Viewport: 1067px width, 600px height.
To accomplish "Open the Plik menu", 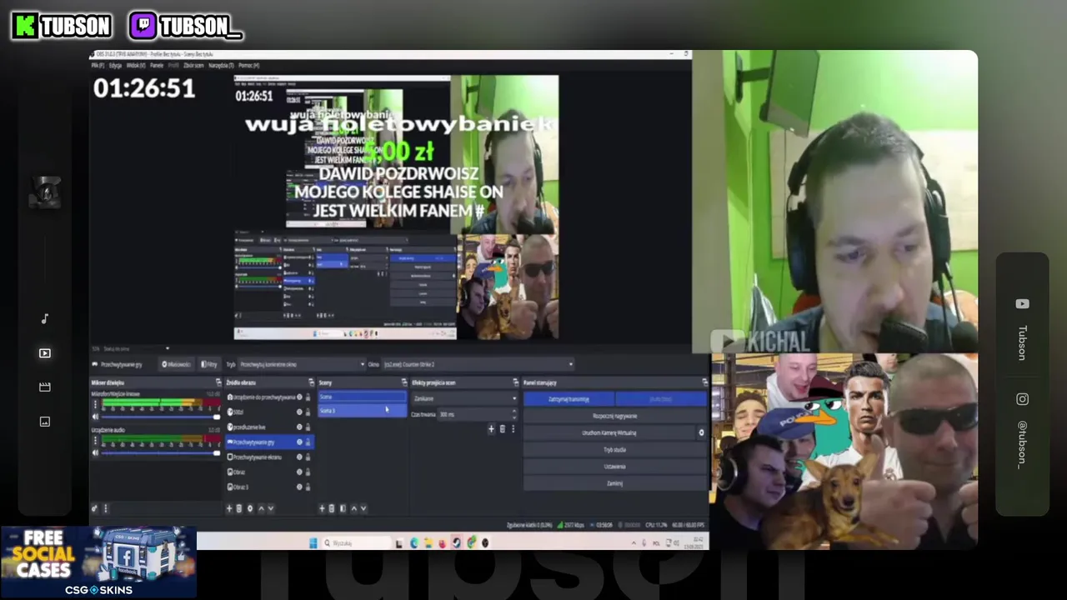I will click(98, 65).
